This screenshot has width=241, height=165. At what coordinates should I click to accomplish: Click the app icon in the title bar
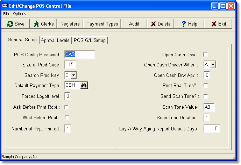(5, 6)
